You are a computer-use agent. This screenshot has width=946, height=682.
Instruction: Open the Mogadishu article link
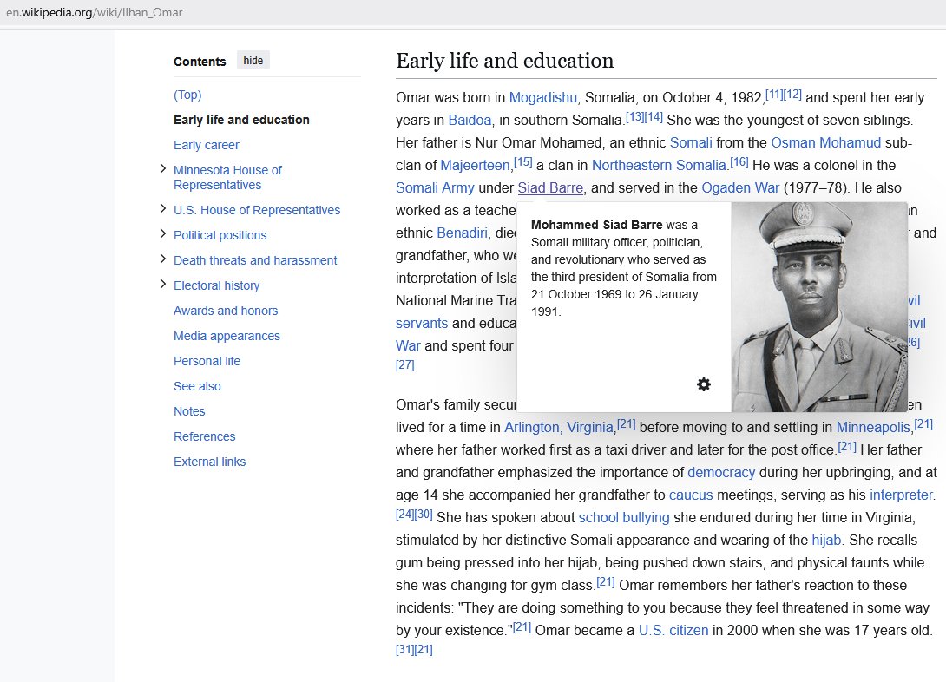pos(543,98)
